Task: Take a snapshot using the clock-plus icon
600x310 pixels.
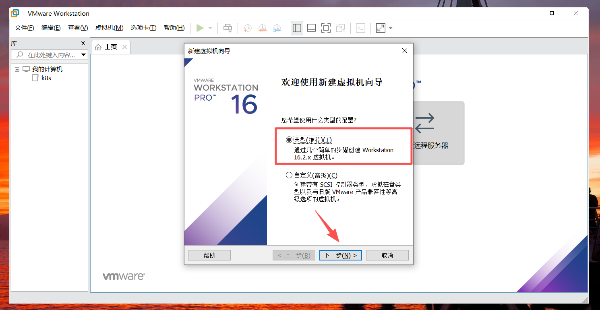Action: [x=248, y=28]
